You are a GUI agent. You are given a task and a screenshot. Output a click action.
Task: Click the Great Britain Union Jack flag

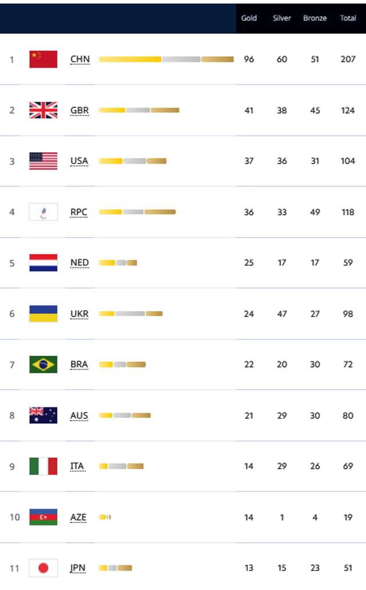(43, 110)
